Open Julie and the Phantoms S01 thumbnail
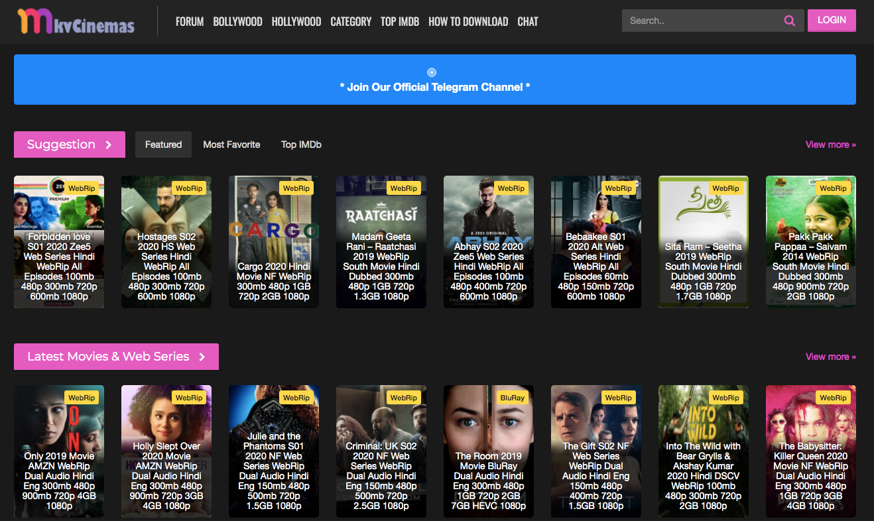Image resolution: width=874 pixels, height=521 pixels. 274,451
